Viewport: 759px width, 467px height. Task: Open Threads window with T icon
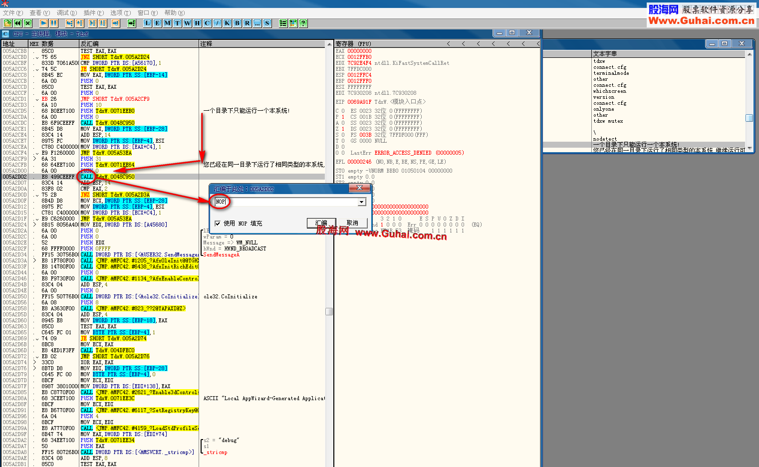pyautogui.click(x=177, y=23)
